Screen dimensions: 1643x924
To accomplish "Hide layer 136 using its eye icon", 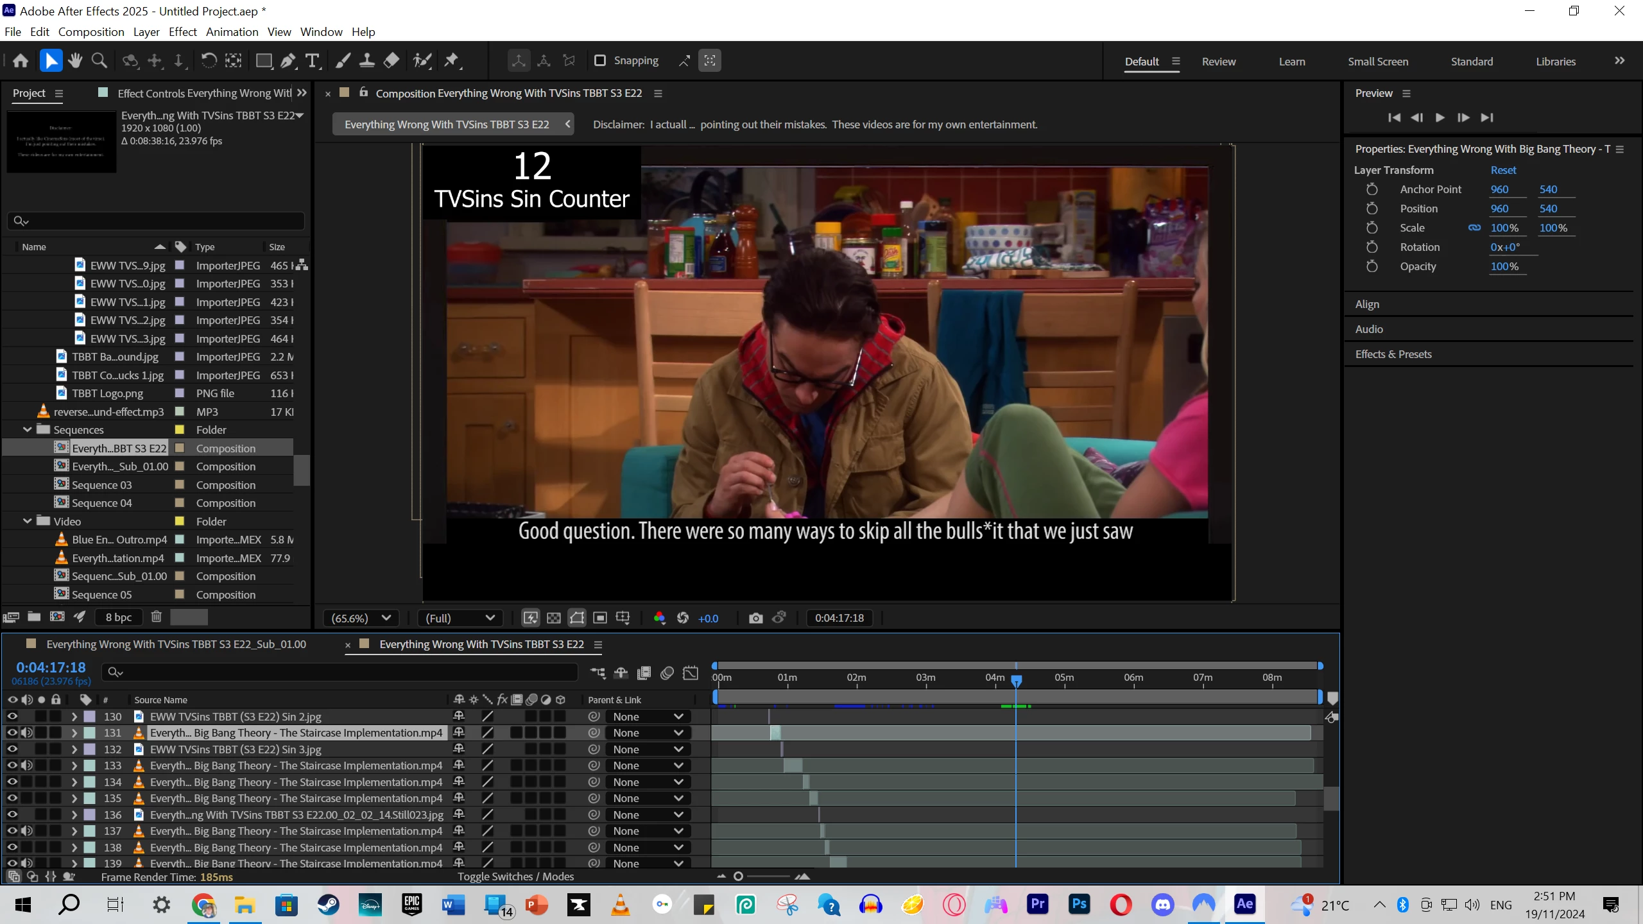I will 12,814.
